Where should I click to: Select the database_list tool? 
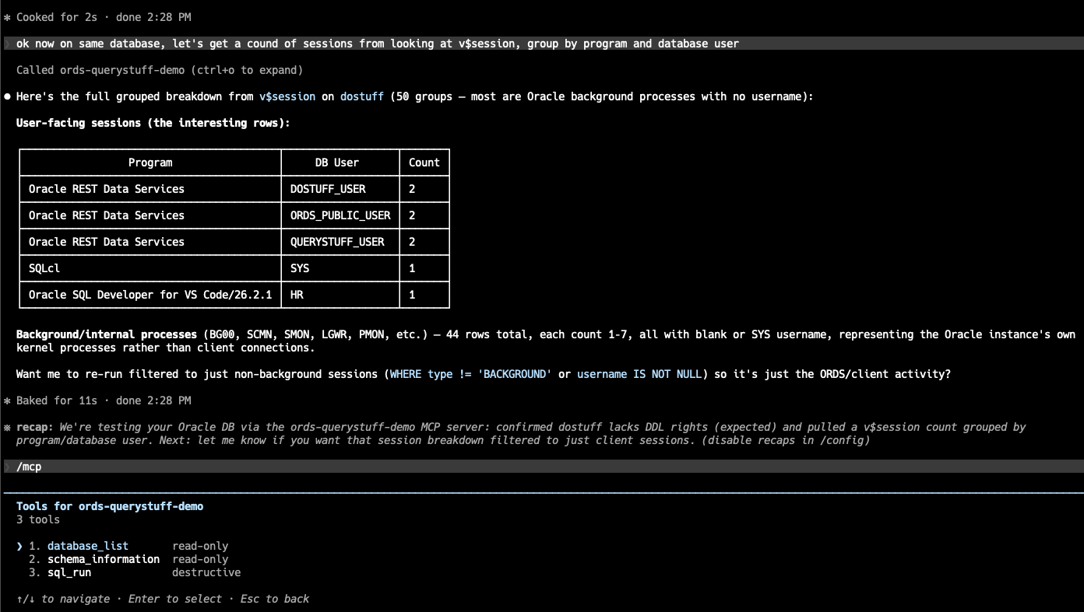88,546
